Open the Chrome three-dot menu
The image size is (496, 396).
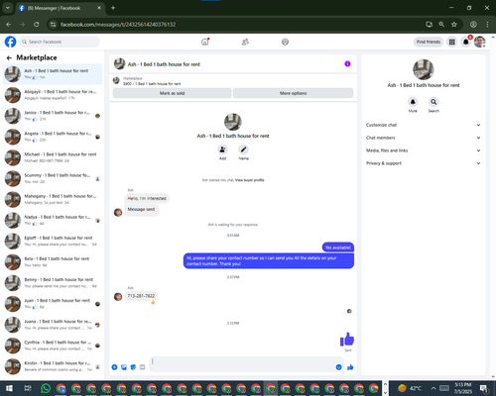click(487, 25)
